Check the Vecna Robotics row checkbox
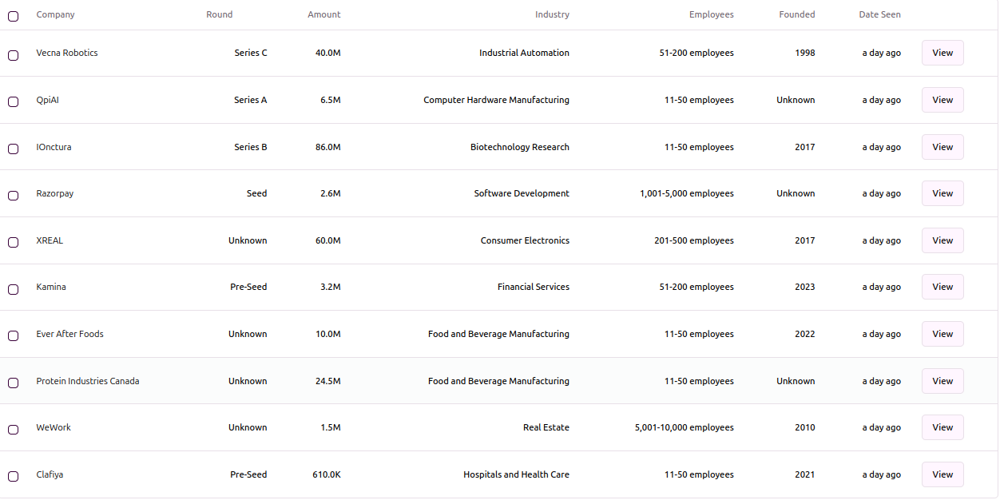Image resolution: width=1000 pixels, height=500 pixels. [x=13, y=55]
